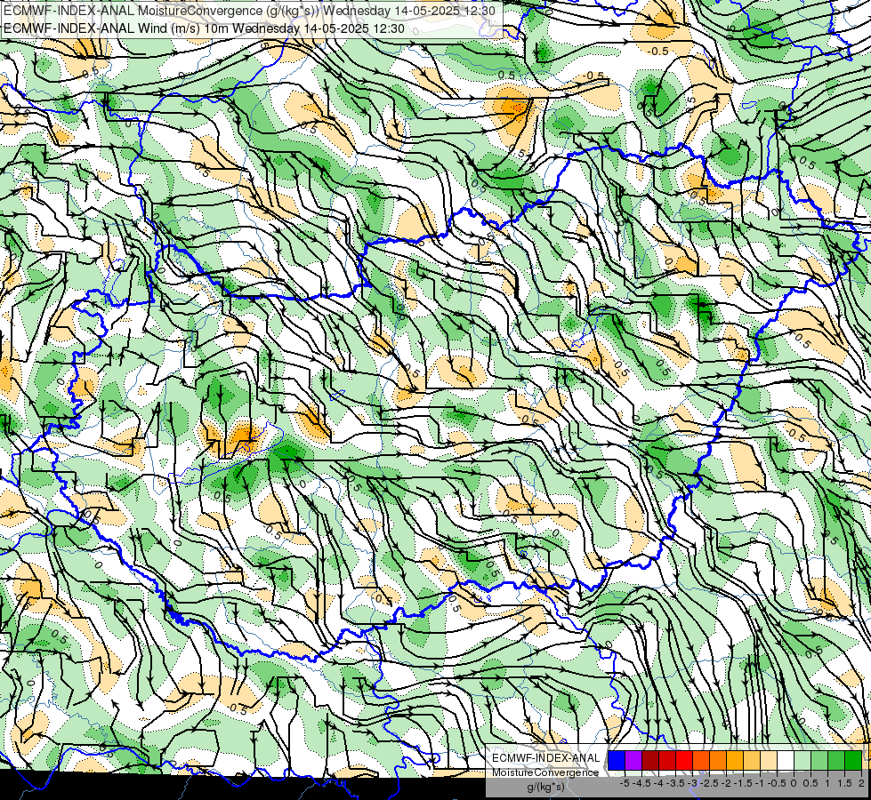
Task: Click the -1.5 legend scale value
Action: pyautogui.click(x=743, y=783)
